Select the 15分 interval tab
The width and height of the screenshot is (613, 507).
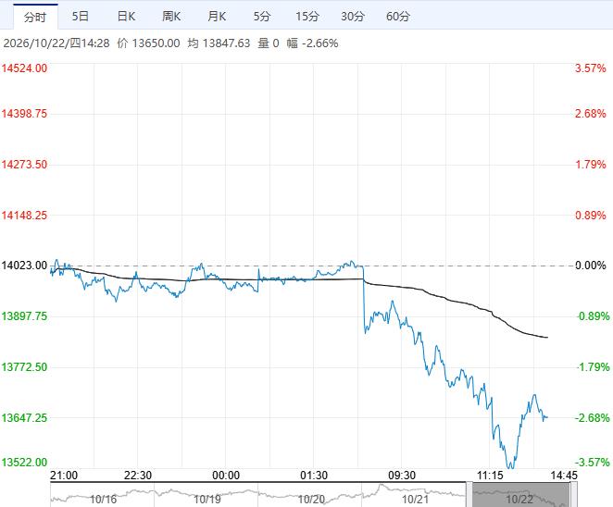tap(307, 17)
